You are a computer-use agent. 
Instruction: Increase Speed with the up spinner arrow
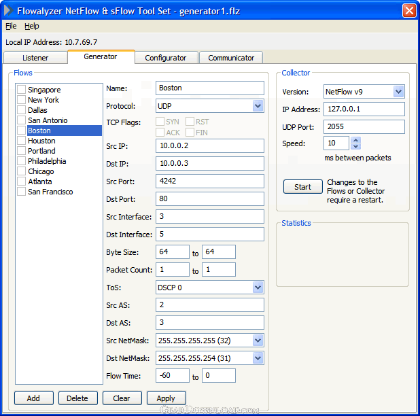coord(355,140)
